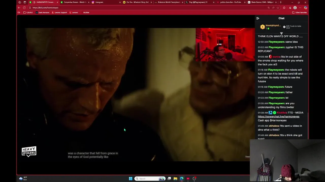Open the CASINO bookmarks folder
325x182 pixels.
[28, 12]
